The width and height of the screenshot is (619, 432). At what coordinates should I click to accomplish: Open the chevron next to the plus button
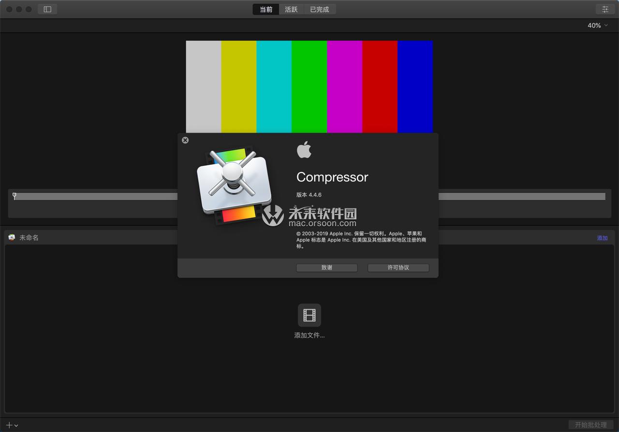pos(17,424)
